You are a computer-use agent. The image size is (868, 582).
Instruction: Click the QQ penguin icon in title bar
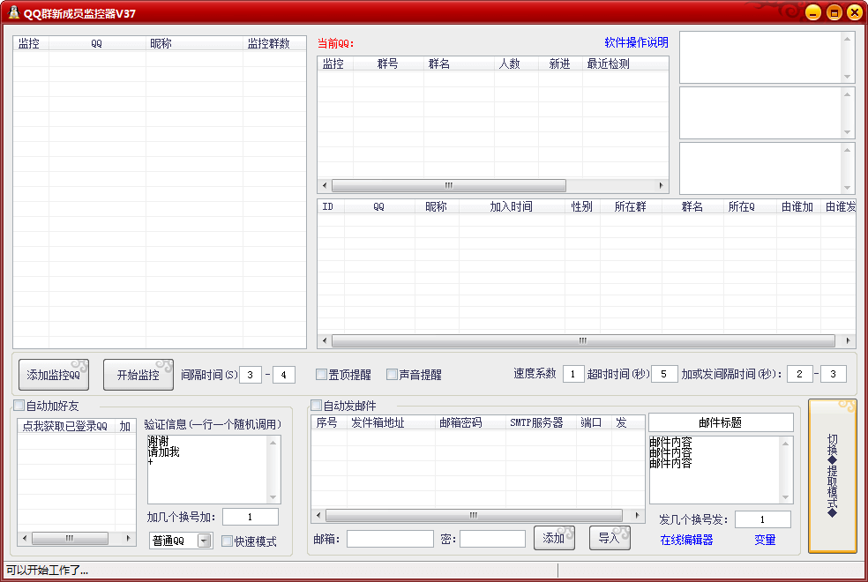click(x=14, y=12)
